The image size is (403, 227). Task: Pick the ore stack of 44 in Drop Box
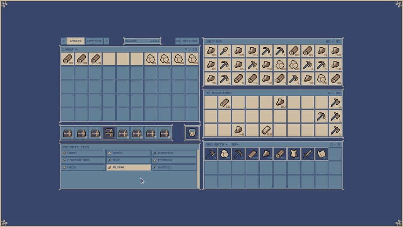[322, 51]
